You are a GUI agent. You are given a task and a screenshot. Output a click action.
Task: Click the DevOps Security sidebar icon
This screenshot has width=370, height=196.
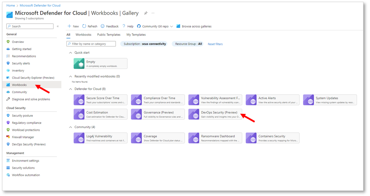[x=8, y=144]
